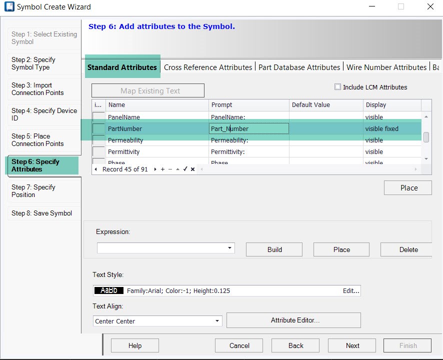This screenshot has height=360, width=443.
Task: Post changes with the checkmark icon
Action: 185,169
